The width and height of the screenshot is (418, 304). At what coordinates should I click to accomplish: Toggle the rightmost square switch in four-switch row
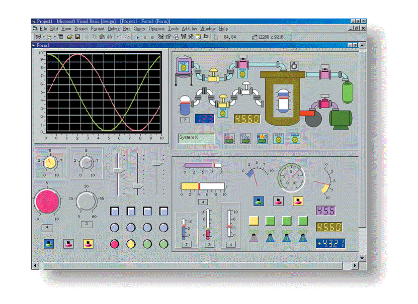pyautogui.click(x=163, y=211)
